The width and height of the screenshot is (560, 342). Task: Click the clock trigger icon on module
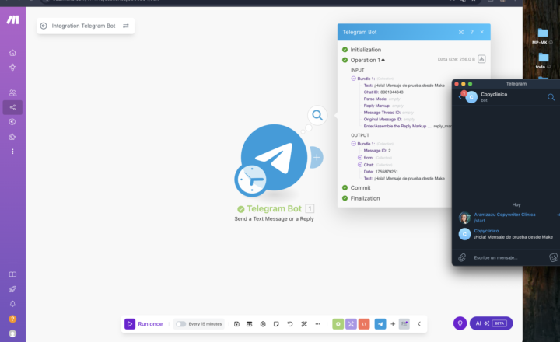point(251,180)
